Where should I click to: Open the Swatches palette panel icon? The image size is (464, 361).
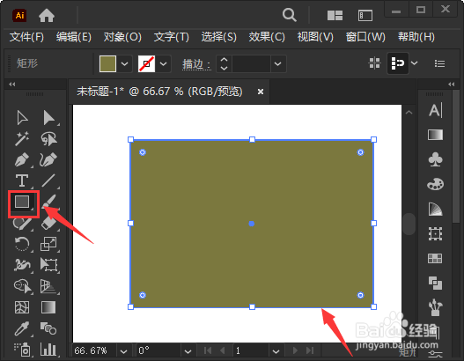pyautogui.click(x=435, y=184)
